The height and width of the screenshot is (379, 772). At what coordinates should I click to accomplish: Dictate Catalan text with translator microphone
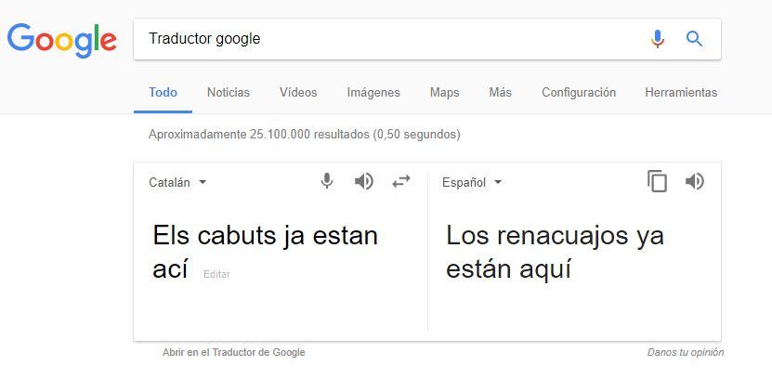[327, 181]
